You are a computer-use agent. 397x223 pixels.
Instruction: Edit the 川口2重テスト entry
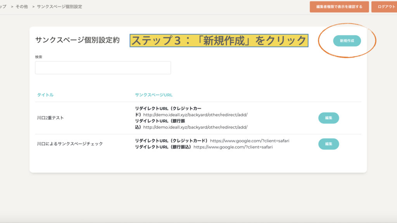pyautogui.click(x=328, y=118)
